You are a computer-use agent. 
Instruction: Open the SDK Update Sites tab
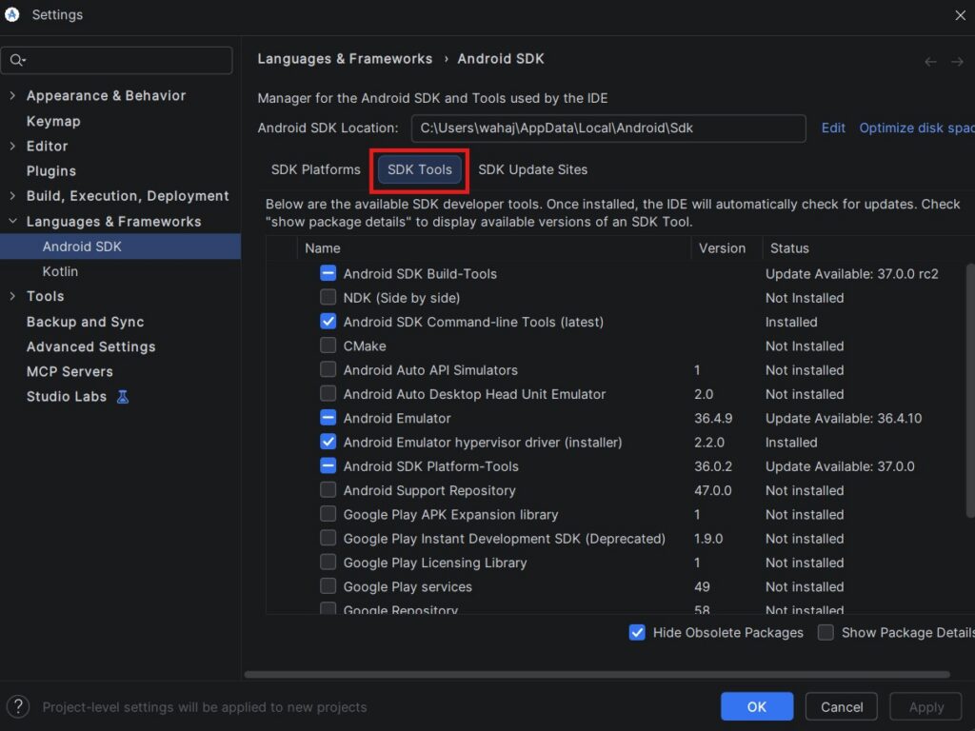coord(532,169)
